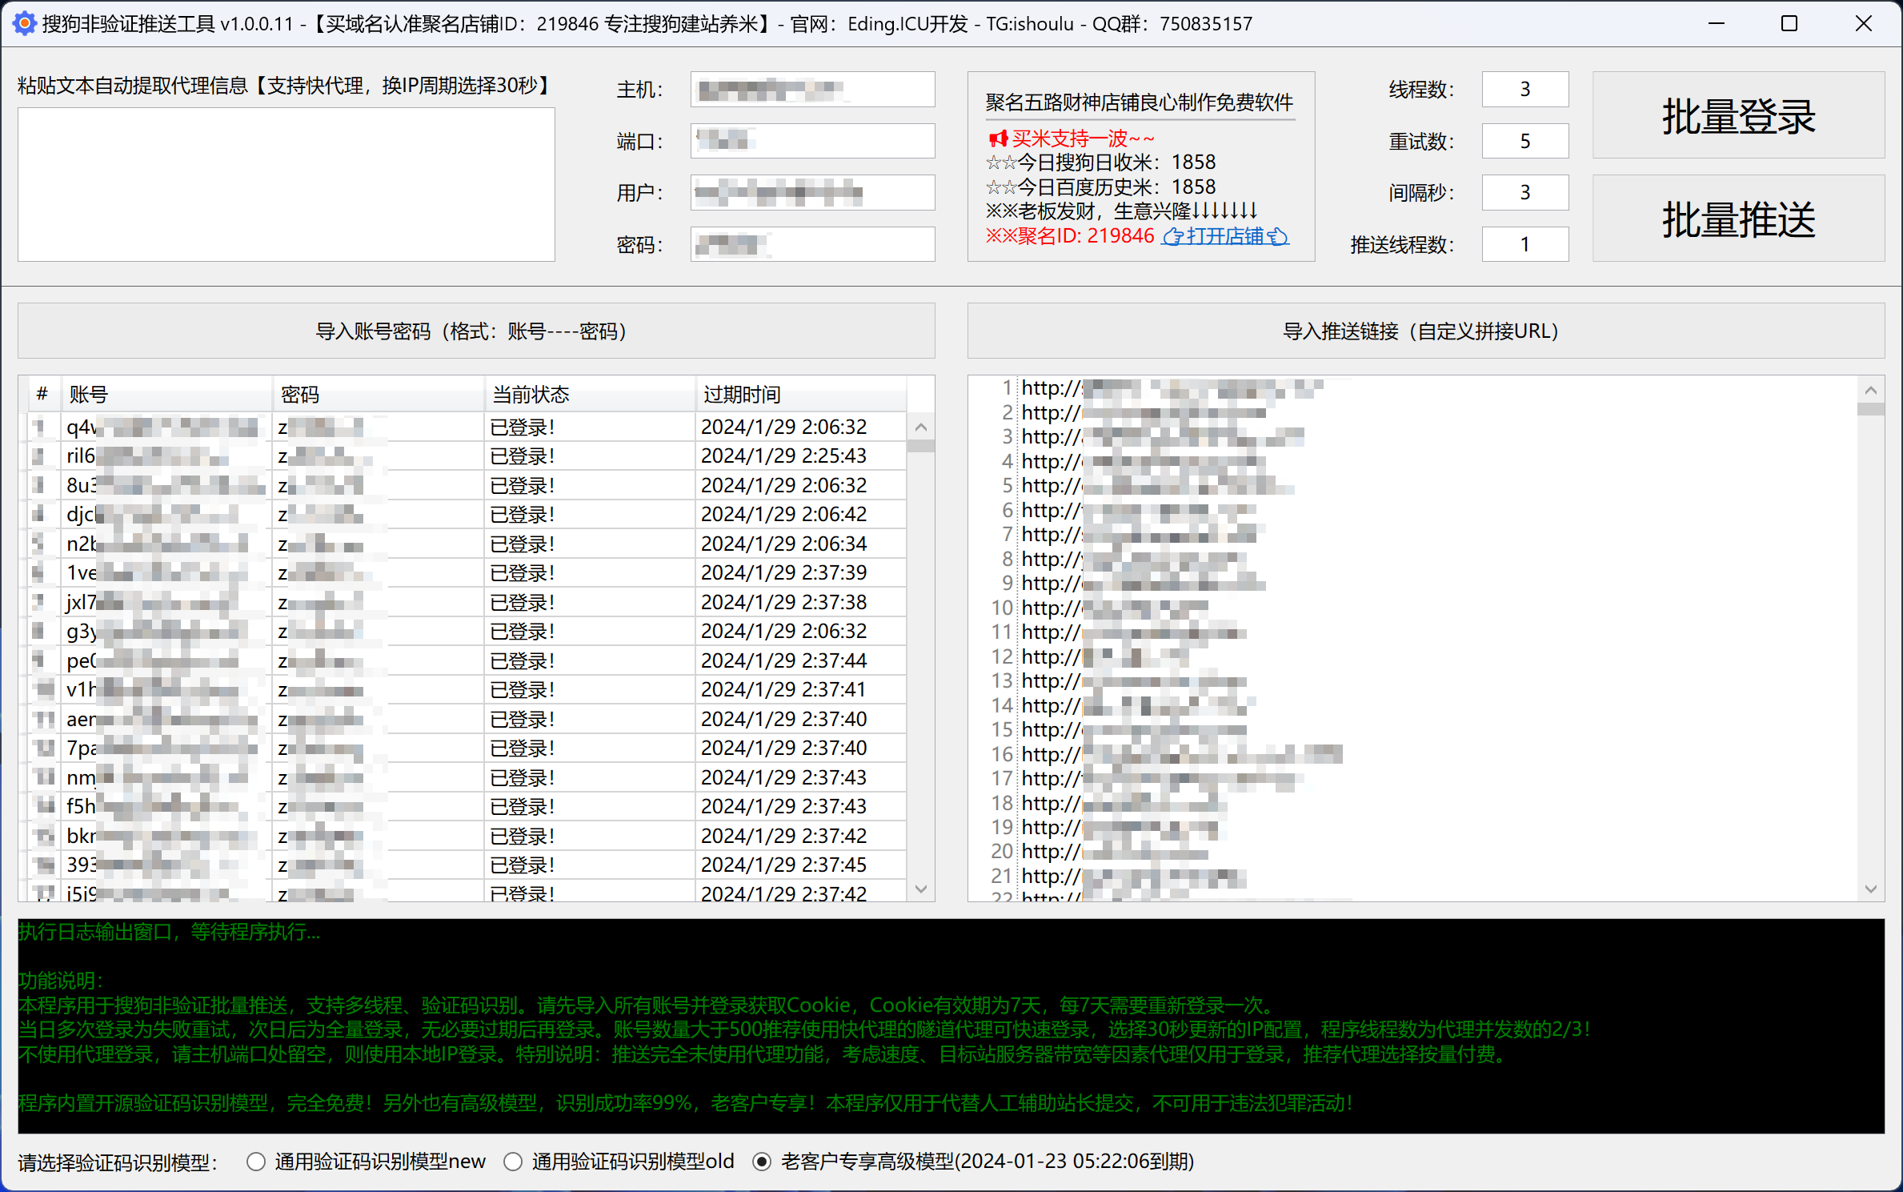Click the proxy paste text area
Viewport: 1903px width, 1192px height.
tap(286, 184)
